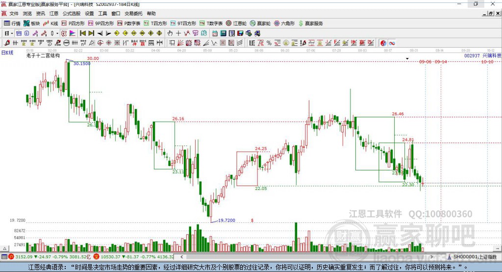Open the 文件 menu

(x=14, y=13)
